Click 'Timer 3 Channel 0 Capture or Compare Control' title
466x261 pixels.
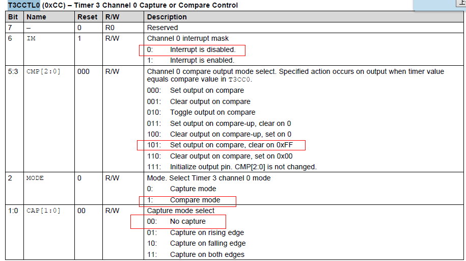[156, 5]
